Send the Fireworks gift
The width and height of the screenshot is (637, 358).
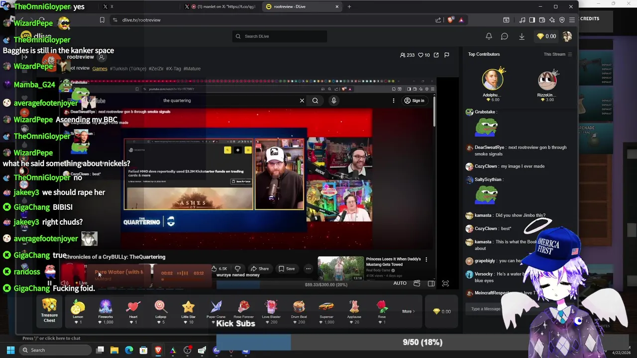pos(106,312)
